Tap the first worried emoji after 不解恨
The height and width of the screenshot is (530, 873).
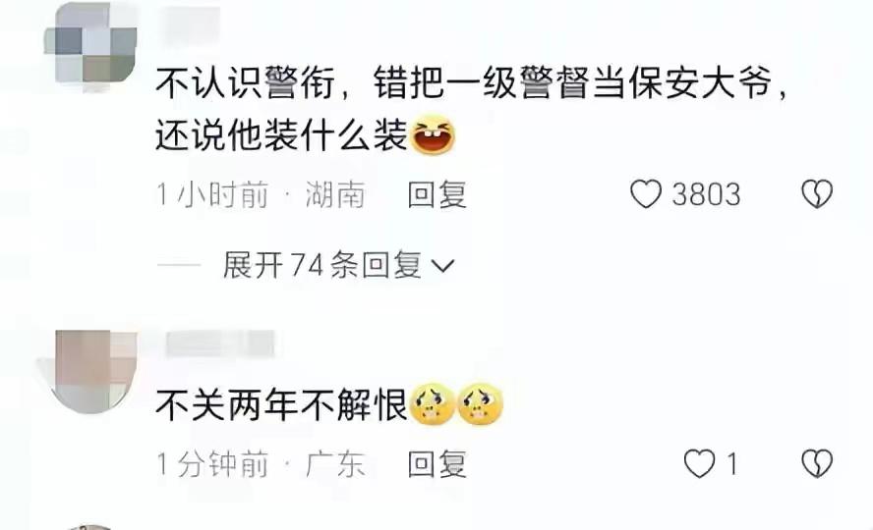coord(432,404)
